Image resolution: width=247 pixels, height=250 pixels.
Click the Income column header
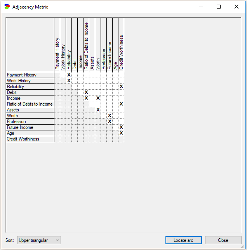coord(80,45)
